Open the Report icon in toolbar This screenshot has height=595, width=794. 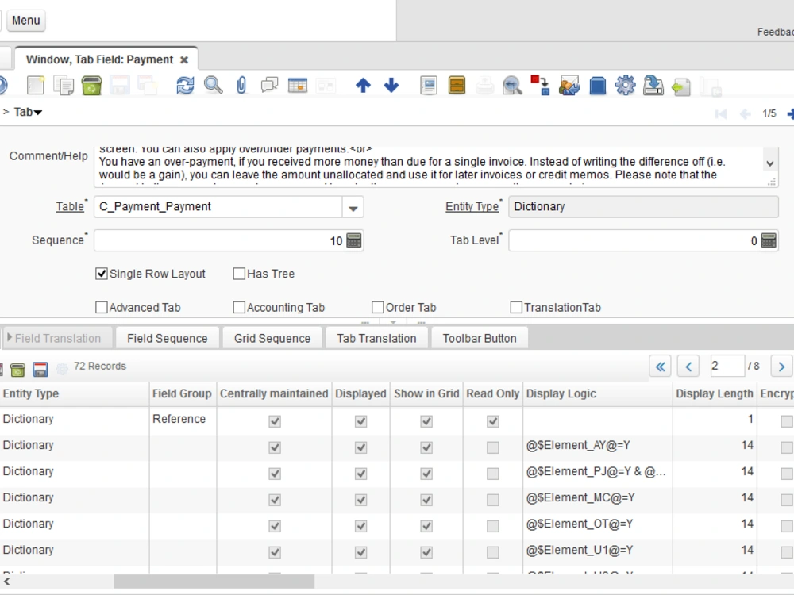pyautogui.click(x=429, y=85)
